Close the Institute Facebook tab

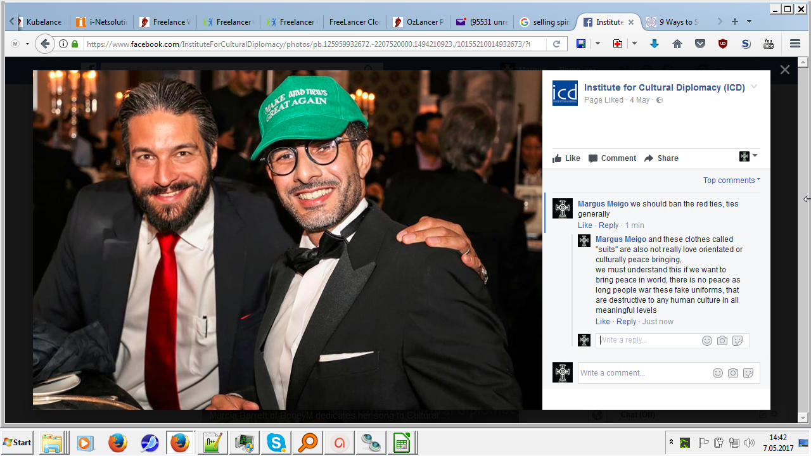pyautogui.click(x=631, y=22)
